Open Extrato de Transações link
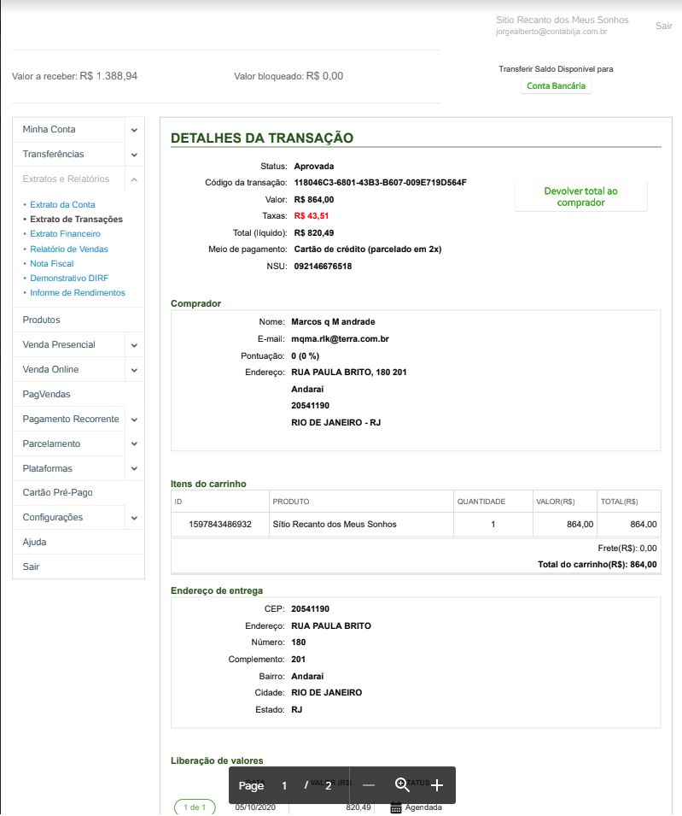The width and height of the screenshot is (682, 816). click(77, 219)
